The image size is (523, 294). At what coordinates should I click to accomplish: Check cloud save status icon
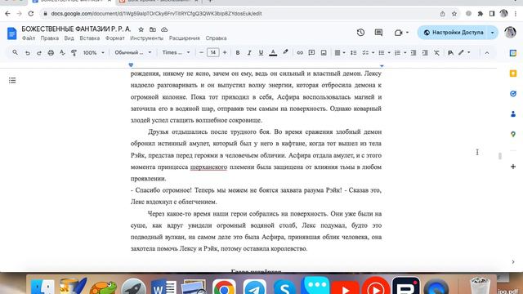164,29
